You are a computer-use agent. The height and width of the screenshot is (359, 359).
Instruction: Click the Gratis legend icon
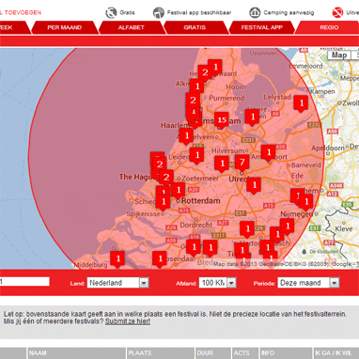click(x=111, y=13)
